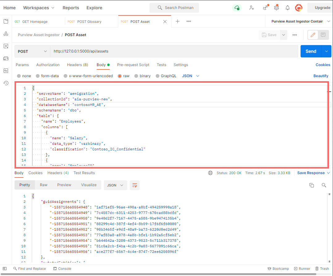Click the network globe icon in response
The height and width of the screenshot is (276, 333).
point(210,173)
